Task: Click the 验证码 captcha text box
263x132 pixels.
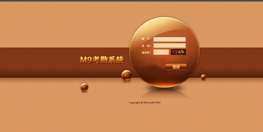Action: click(x=161, y=52)
